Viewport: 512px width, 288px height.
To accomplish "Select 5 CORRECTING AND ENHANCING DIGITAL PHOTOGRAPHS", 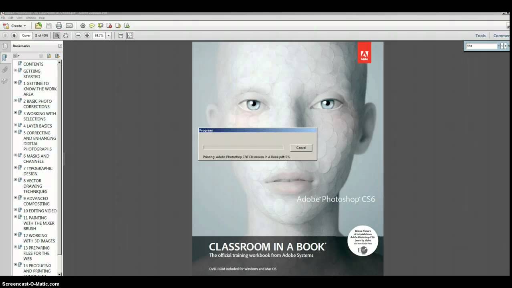I will [x=40, y=141].
